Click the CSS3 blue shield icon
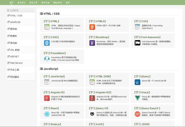Image resolution: width=185 pixels, height=127 pixels. 47,43
